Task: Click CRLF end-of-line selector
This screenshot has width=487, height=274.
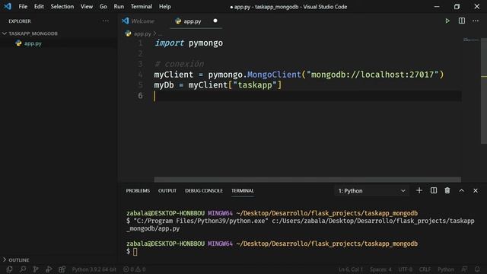Action: [425, 269]
